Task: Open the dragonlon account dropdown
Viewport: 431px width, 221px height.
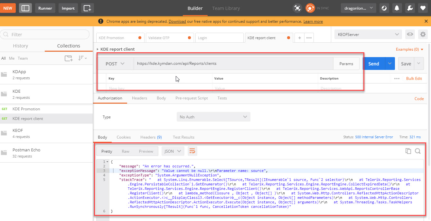Action: point(358,8)
